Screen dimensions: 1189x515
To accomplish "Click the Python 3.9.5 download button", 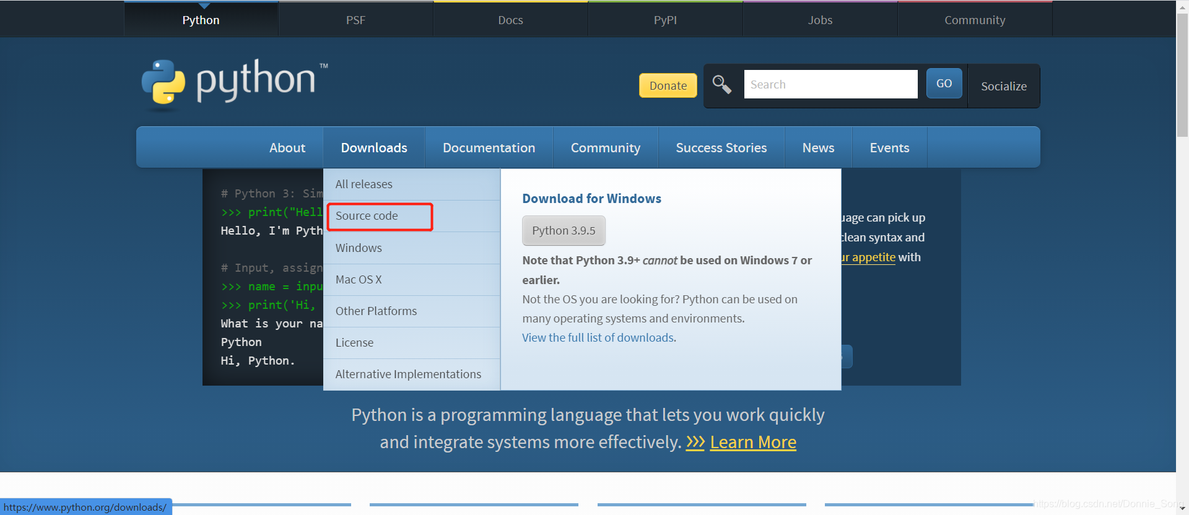I will (x=564, y=231).
